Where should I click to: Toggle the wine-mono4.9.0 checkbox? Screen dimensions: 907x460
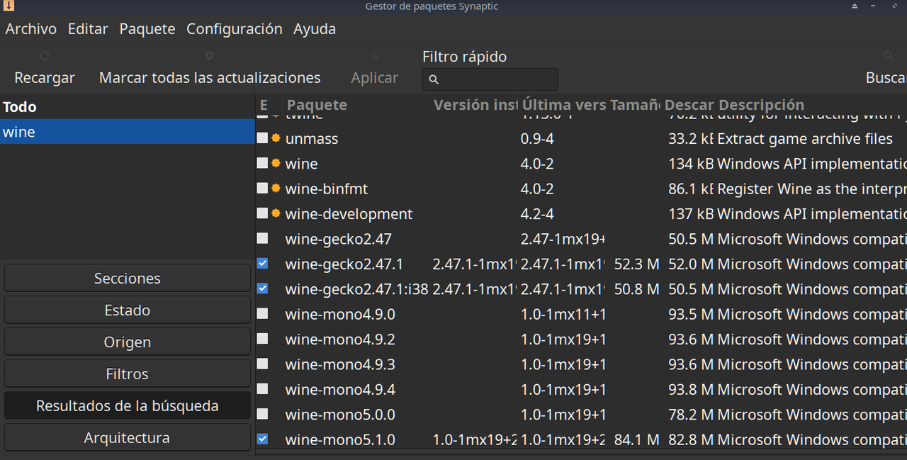click(262, 314)
